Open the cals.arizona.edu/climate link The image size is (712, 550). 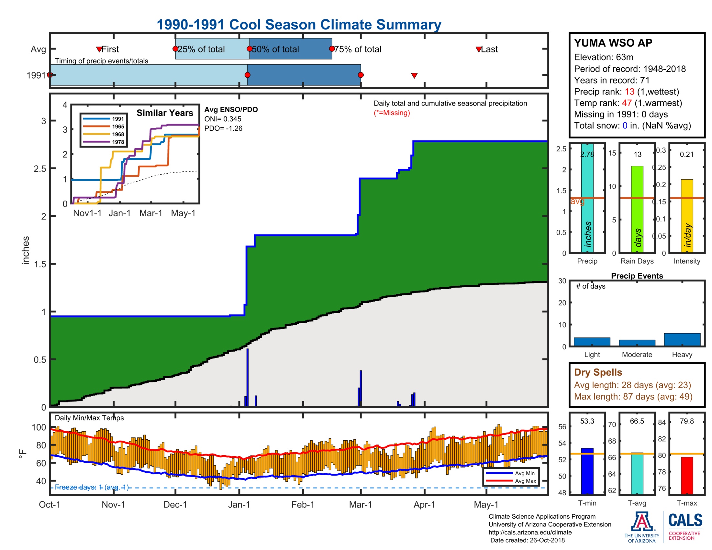click(x=530, y=533)
